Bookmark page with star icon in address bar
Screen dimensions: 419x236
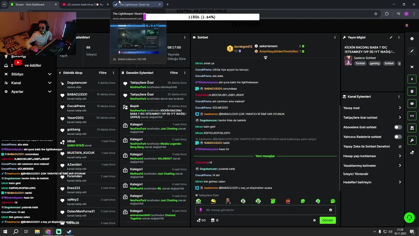click(376, 14)
